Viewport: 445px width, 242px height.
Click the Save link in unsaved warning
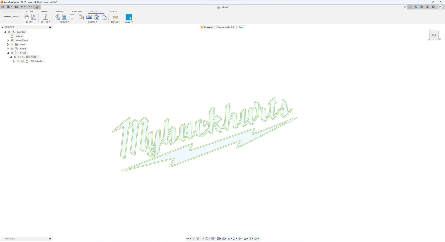pos(241,27)
